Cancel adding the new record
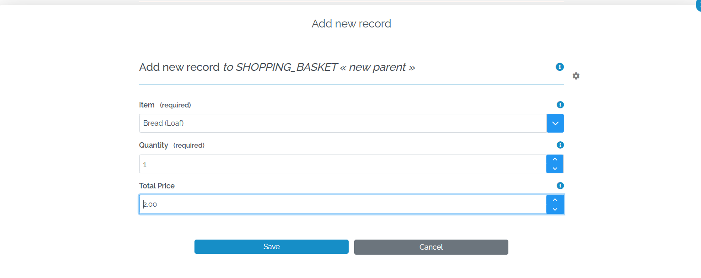This screenshot has width=701, height=278. (x=431, y=247)
